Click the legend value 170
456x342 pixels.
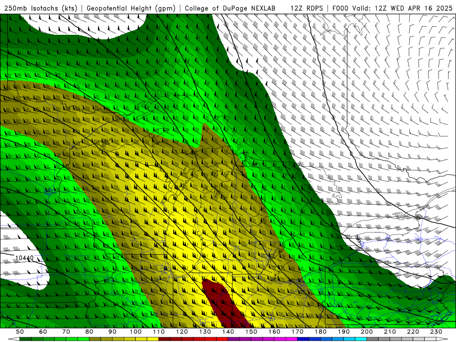click(298, 332)
